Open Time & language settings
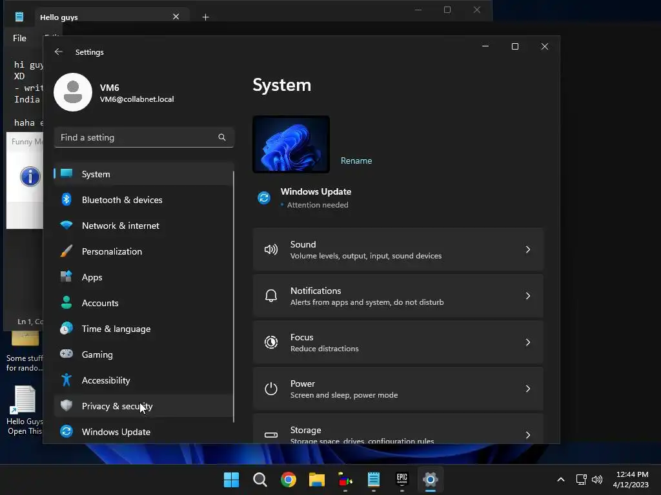 143,329
